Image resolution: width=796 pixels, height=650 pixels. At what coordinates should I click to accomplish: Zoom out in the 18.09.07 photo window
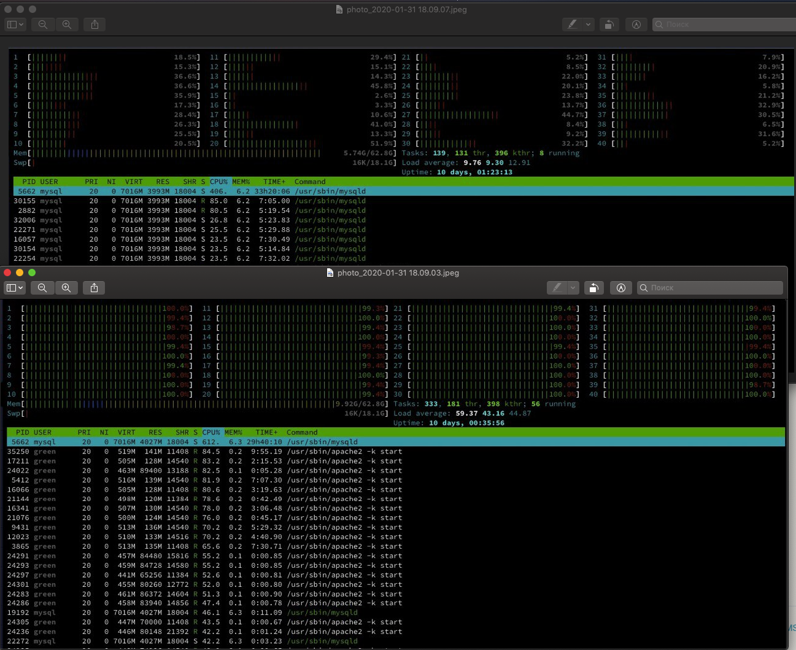click(x=42, y=25)
